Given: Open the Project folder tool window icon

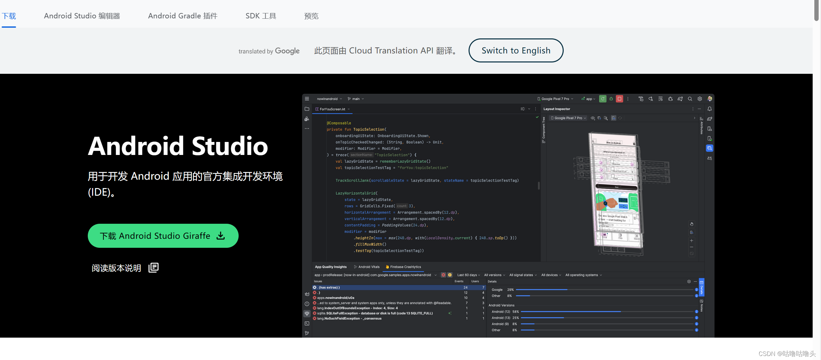Looking at the screenshot, I should (x=307, y=109).
